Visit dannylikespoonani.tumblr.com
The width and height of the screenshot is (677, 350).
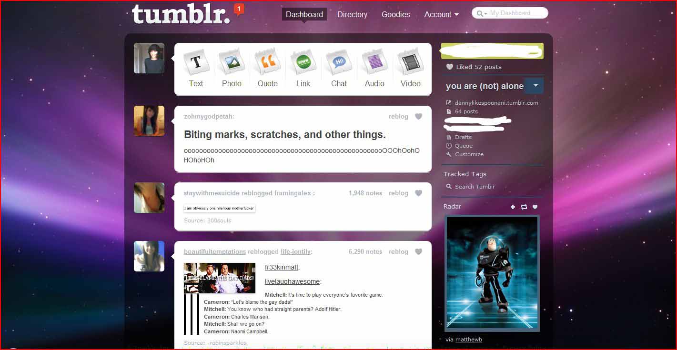pos(496,102)
